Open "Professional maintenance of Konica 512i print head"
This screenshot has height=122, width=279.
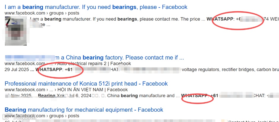point(86,84)
